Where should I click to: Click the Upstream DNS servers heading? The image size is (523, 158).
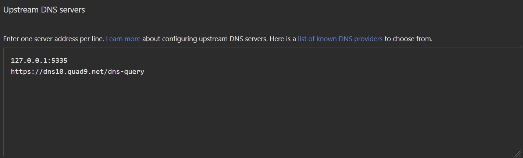pos(44,10)
